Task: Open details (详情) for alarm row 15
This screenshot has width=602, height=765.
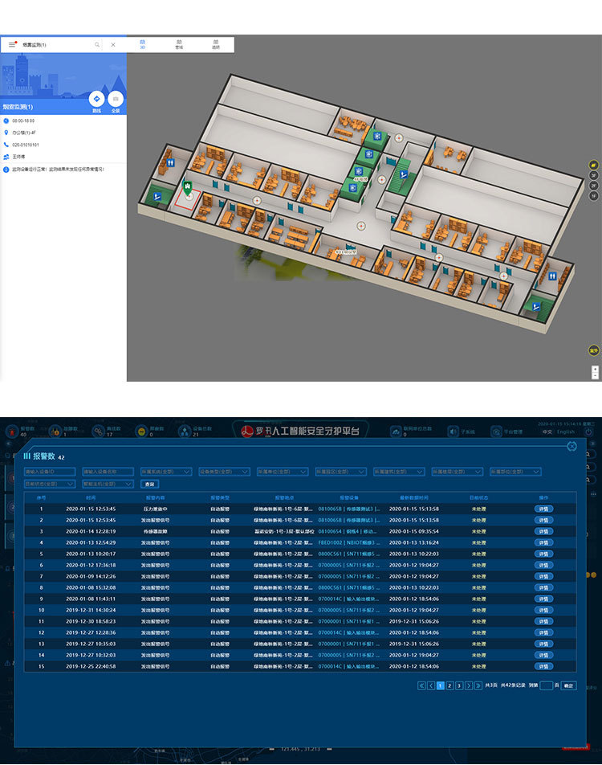Action: (543, 666)
